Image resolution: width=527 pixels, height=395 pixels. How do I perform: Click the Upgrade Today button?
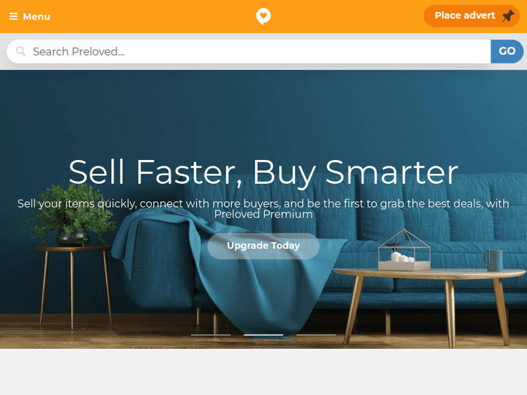[x=263, y=246]
